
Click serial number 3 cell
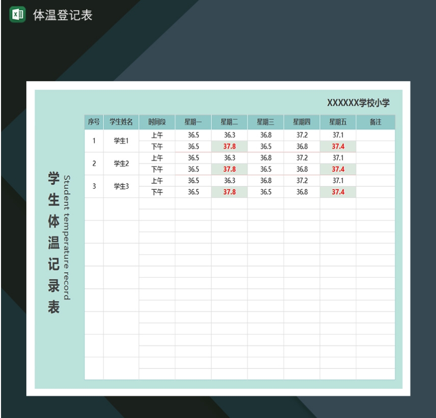pyautogui.click(x=94, y=186)
